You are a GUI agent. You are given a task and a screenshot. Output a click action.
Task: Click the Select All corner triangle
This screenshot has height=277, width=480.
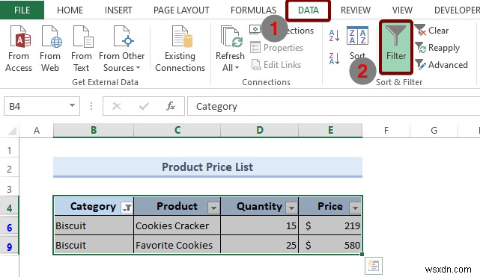(x=12, y=131)
